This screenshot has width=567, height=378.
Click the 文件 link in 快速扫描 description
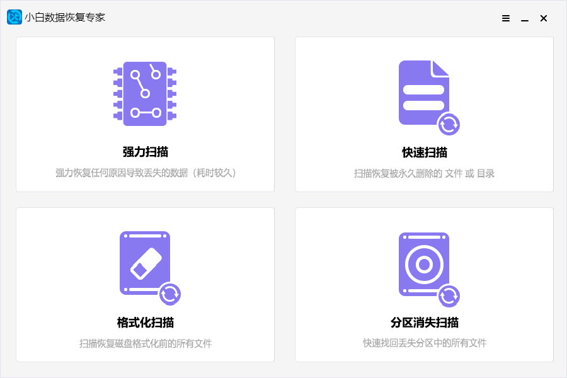455,173
